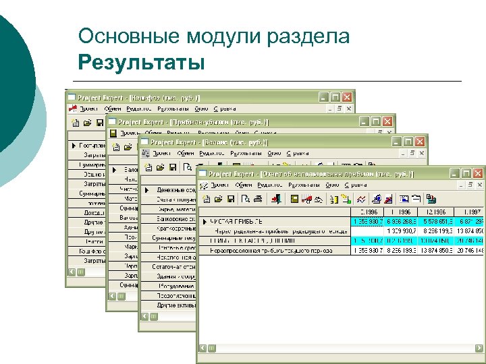Click the olive book icon in front toolbar
Image resolution: width=486 pixels, height=364 pixels.
(294, 199)
